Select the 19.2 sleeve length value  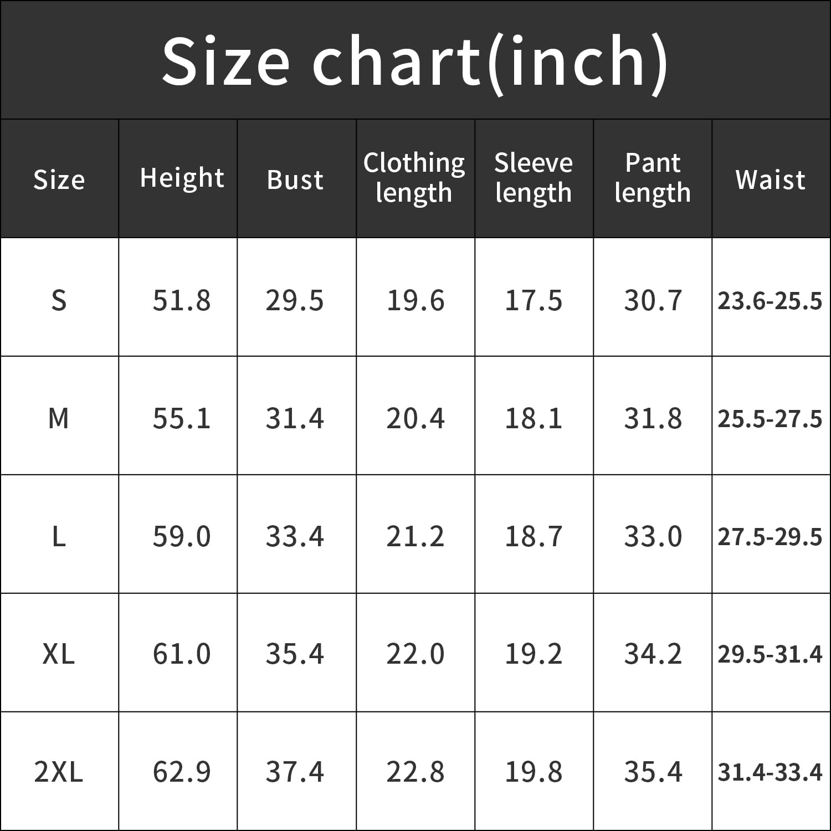click(x=533, y=654)
